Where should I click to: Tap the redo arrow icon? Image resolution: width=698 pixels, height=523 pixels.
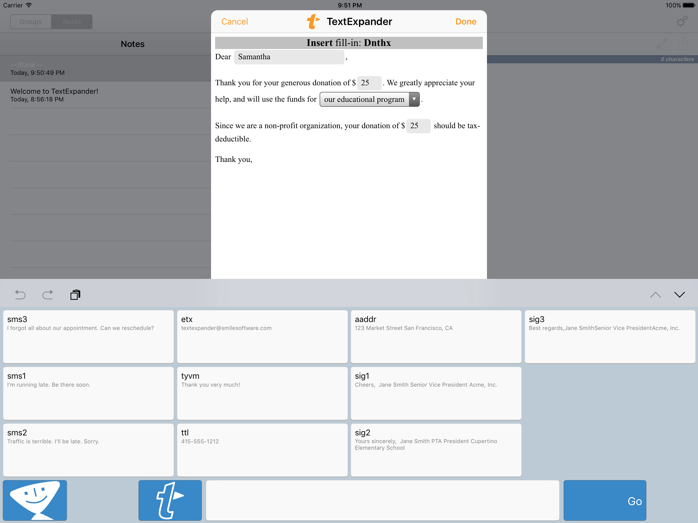click(48, 295)
